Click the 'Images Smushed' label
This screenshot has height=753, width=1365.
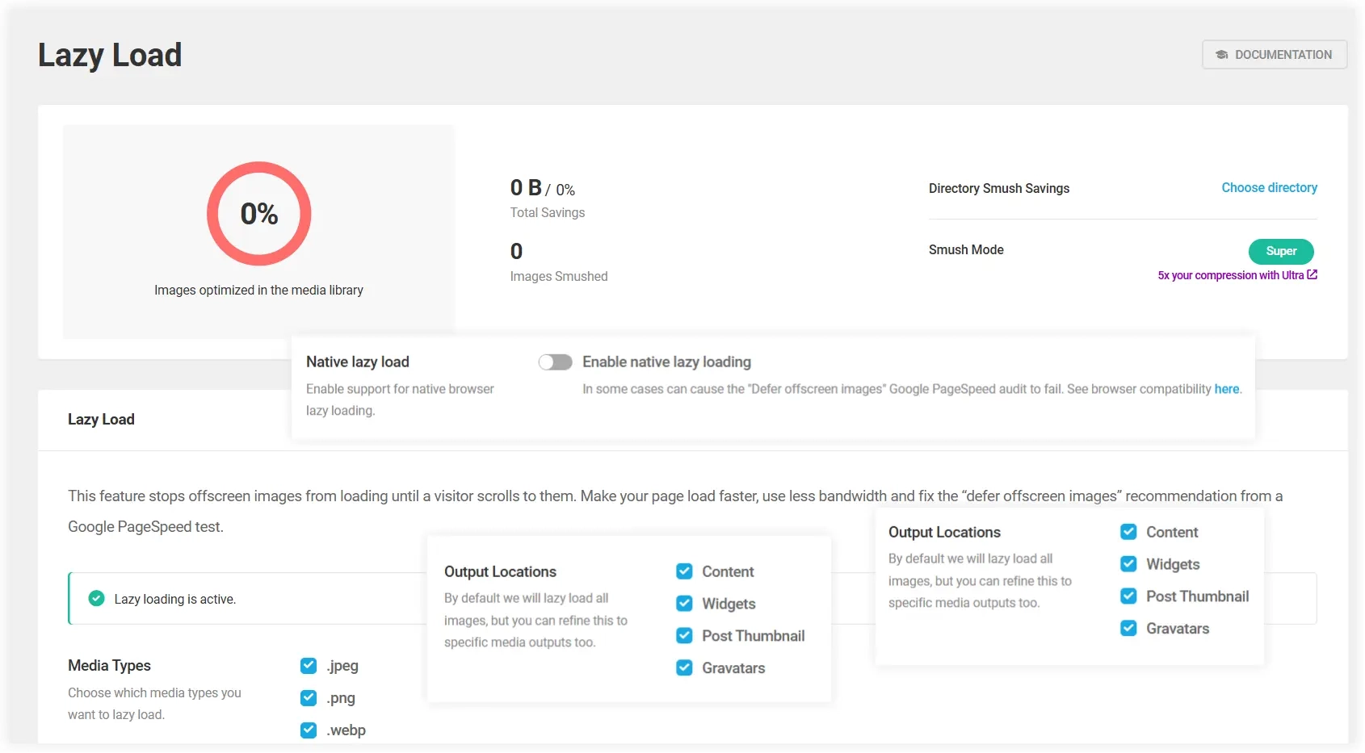(559, 276)
